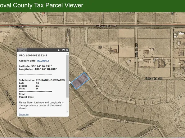This screenshot has height=138, width=185.
Task: Click the Tract: label
Action: tap(23, 94)
